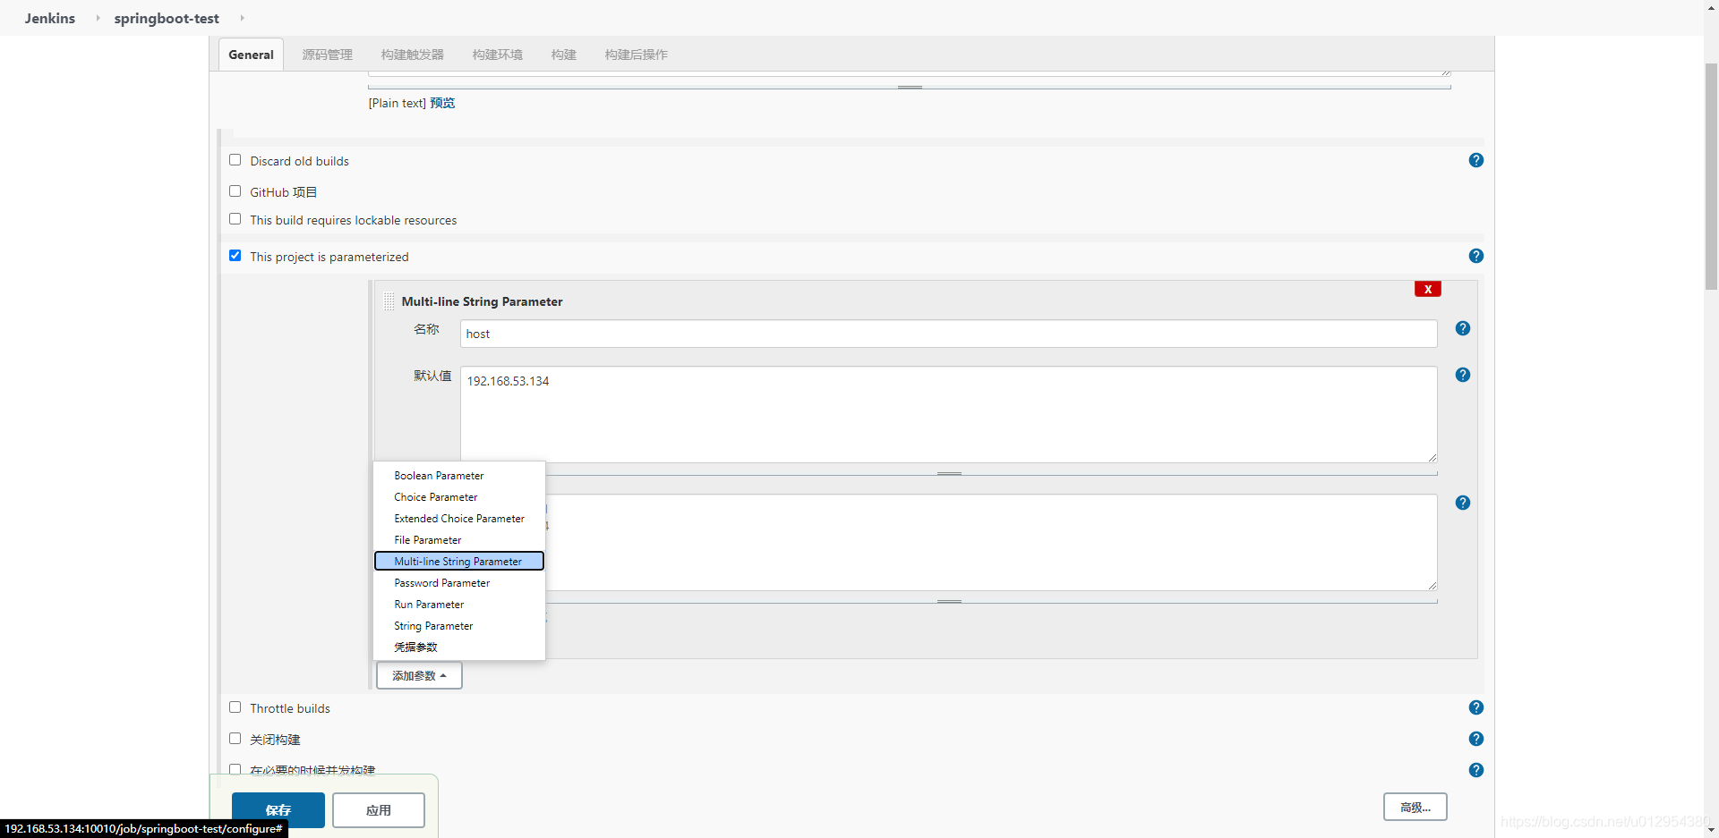The image size is (1719, 838).
Task: Open the 添加参数 dropdown button
Action: pyautogui.click(x=419, y=675)
